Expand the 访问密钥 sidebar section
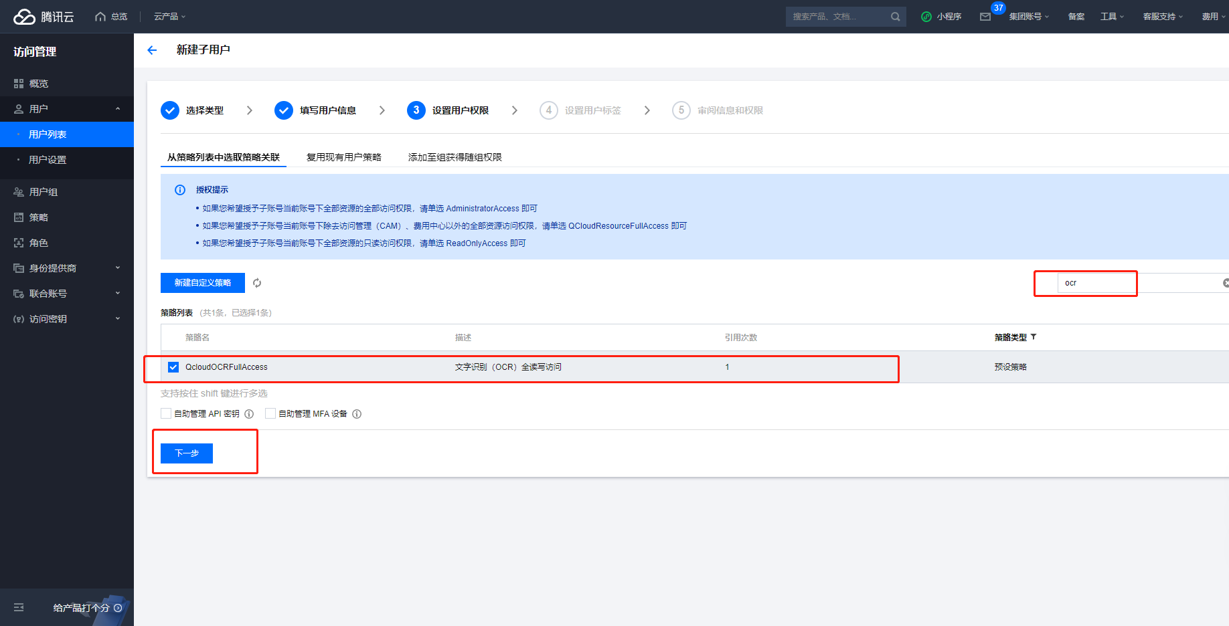 click(118, 319)
